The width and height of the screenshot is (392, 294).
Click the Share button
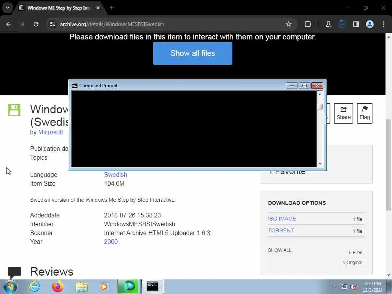[x=343, y=113]
